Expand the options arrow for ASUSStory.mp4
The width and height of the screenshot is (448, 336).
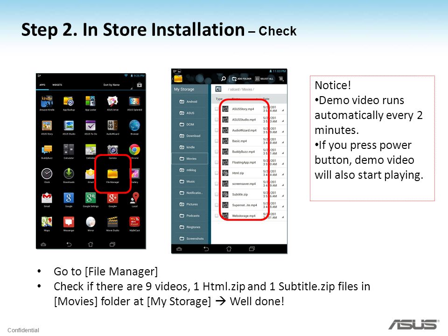[283, 110]
